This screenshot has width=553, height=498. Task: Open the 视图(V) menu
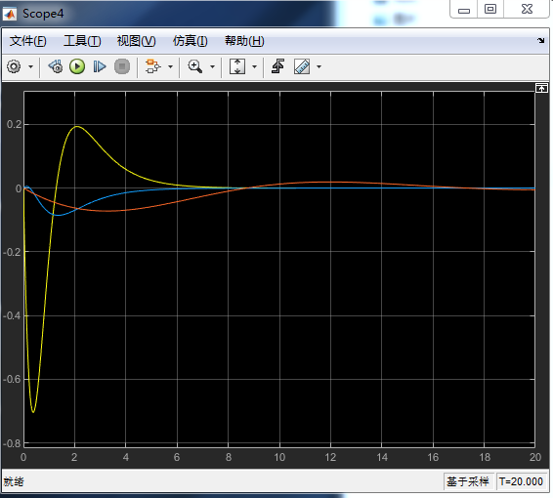tap(137, 41)
